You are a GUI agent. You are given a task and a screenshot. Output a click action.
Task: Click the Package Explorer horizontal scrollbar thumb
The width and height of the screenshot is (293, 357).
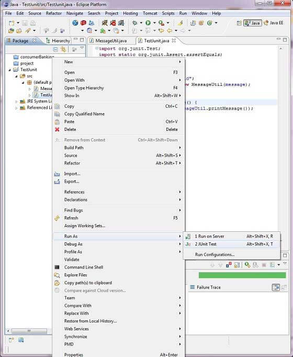29,331
